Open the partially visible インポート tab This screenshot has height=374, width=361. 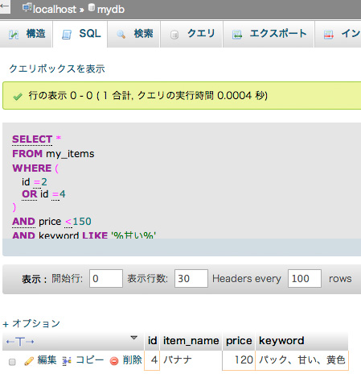click(338, 34)
